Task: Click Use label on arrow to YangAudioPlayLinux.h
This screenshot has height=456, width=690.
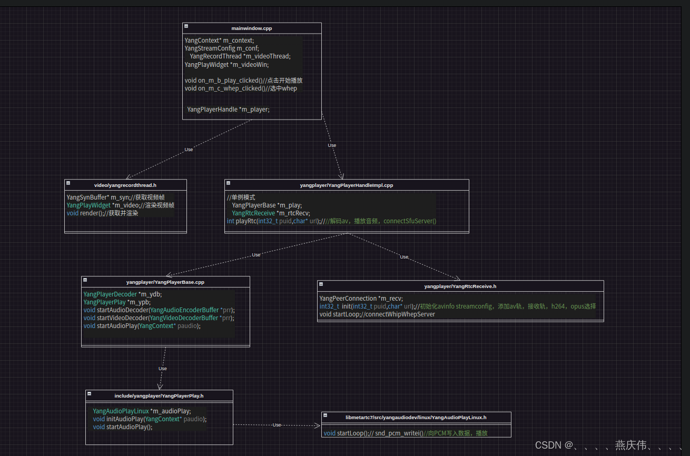Action: point(277,425)
